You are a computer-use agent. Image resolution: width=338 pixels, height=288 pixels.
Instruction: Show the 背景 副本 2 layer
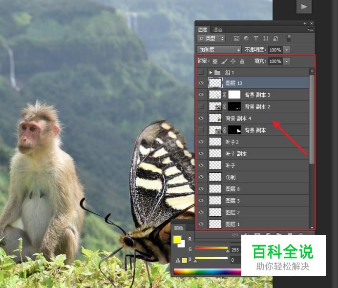point(201,106)
